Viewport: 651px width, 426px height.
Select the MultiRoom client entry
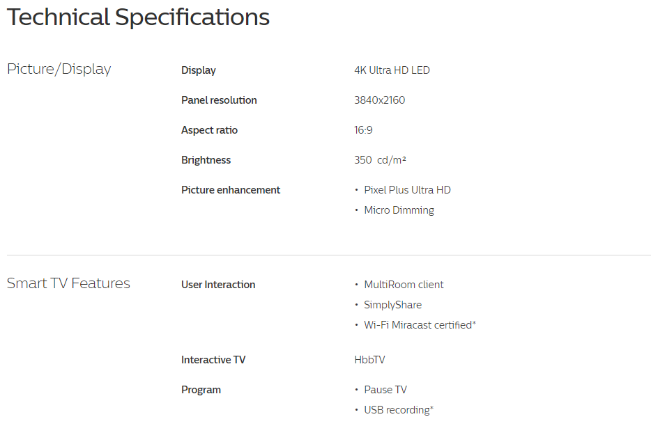point(404,285)
